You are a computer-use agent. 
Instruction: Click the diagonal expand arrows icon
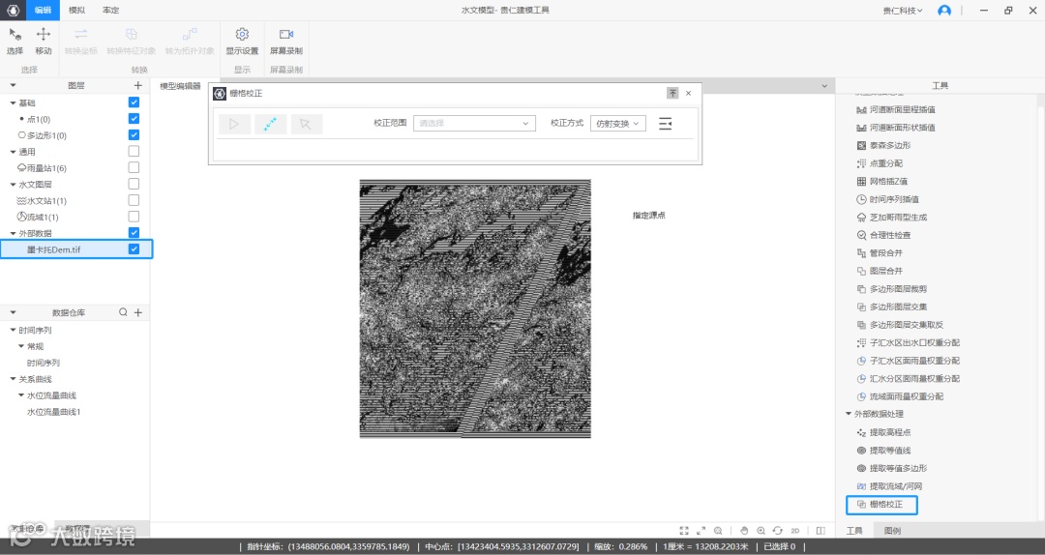[702, 531]
